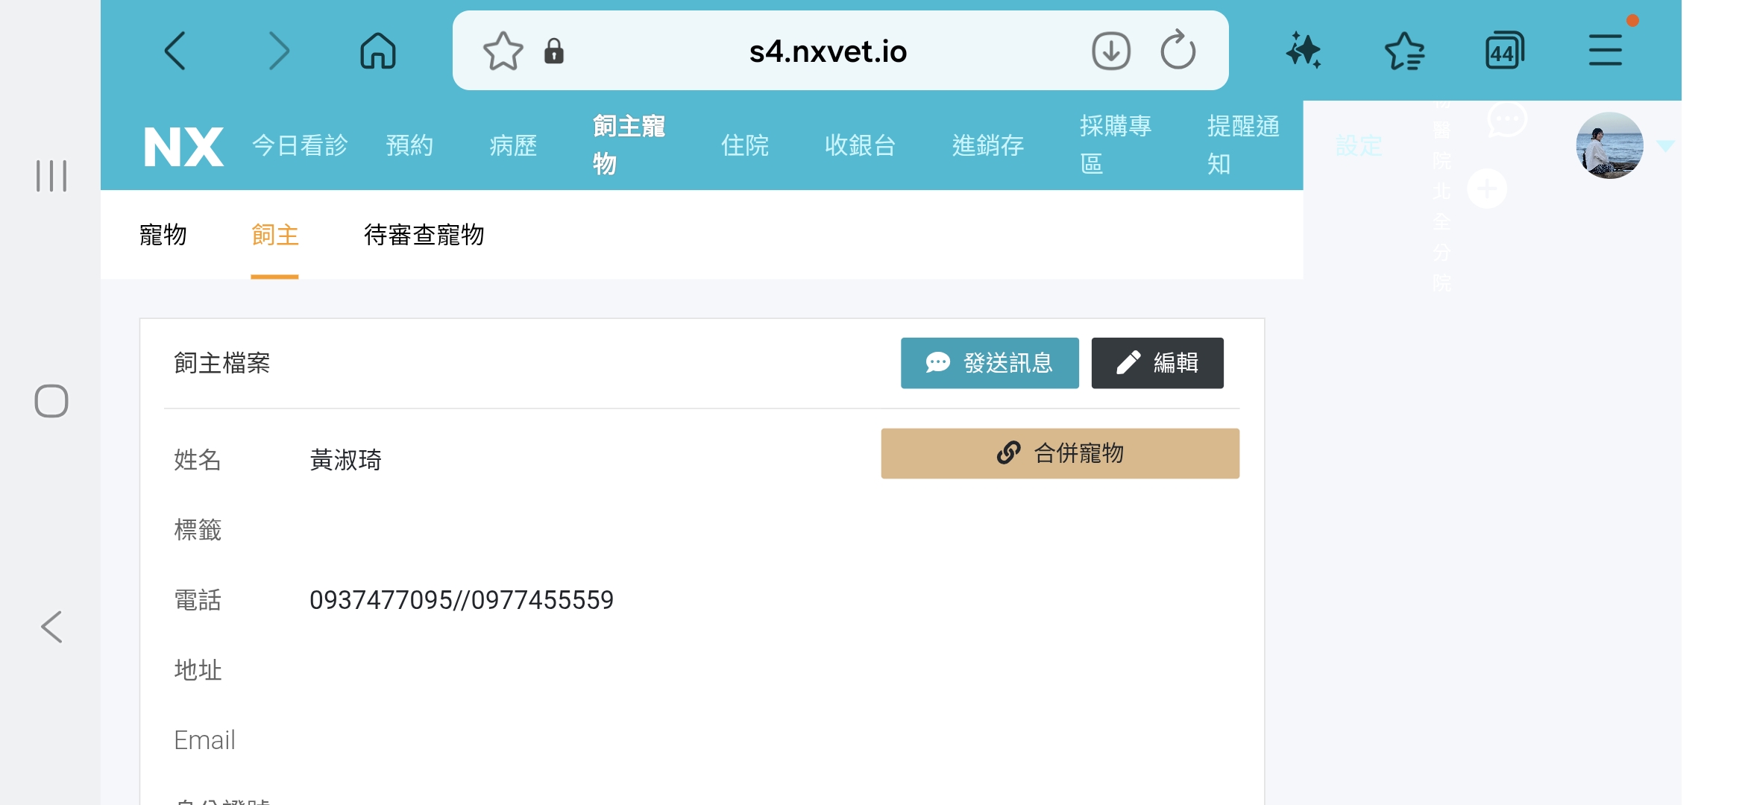1745x805 pixels.
Task: Open 收銀台 in the navigation bar
Action: (860, 145)
